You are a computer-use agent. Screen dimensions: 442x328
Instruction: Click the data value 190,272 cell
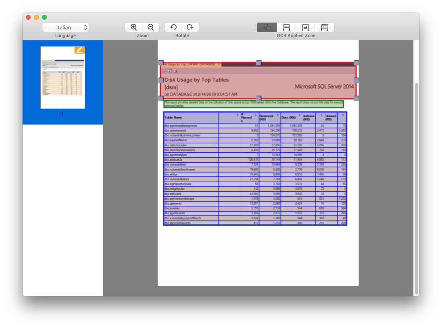pos(297,131)
